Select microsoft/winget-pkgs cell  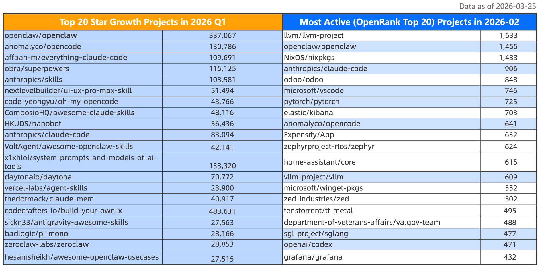381,188
